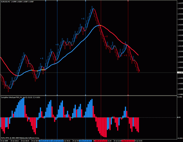
Task: Click the SwingMan UltraSuperTRIX indicator label
Action: pyautogui.click(x=20, y=97)
